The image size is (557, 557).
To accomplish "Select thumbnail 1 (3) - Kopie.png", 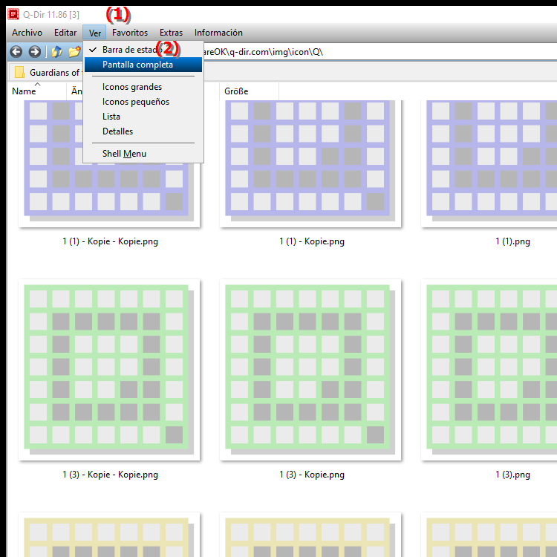I will (310, 370).
